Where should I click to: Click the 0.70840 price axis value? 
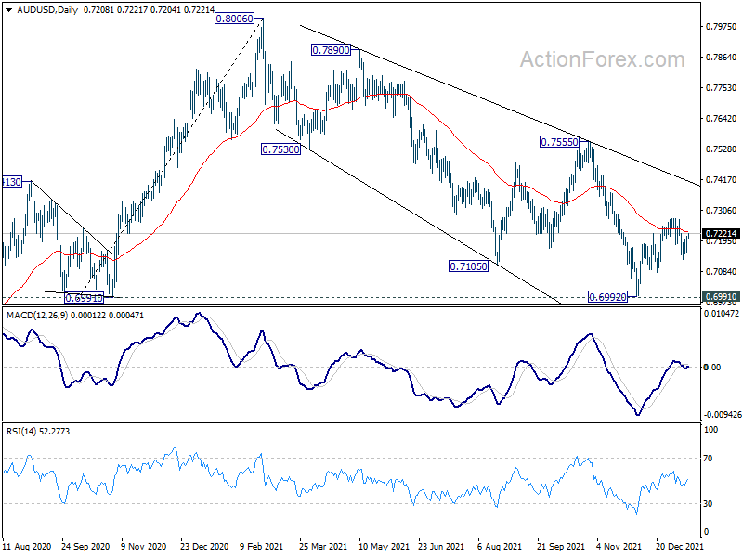pos(722,271)
